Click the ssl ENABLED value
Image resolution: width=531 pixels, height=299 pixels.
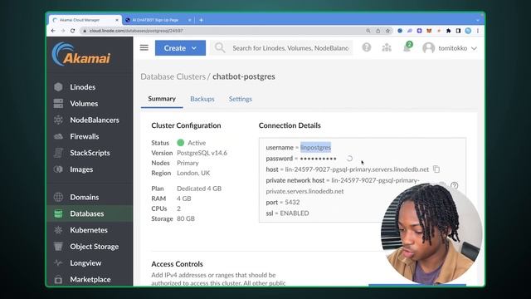click(x=295, y=213)
